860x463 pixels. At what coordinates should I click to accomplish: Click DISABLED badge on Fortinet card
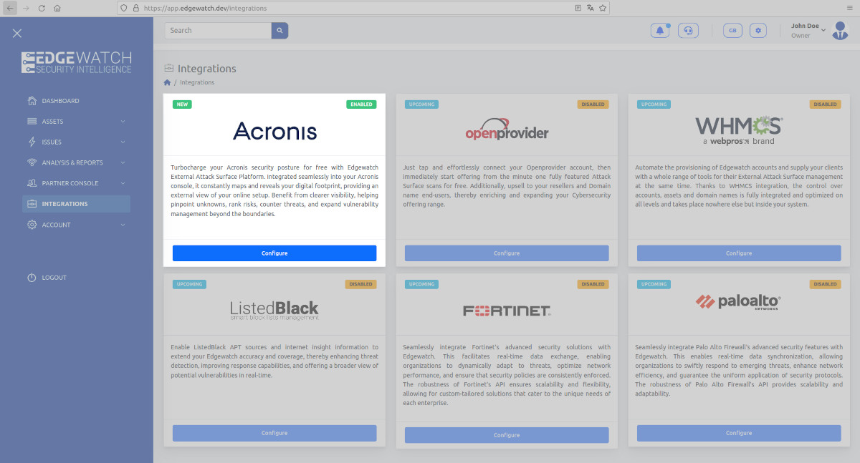(x=593, y=284)
